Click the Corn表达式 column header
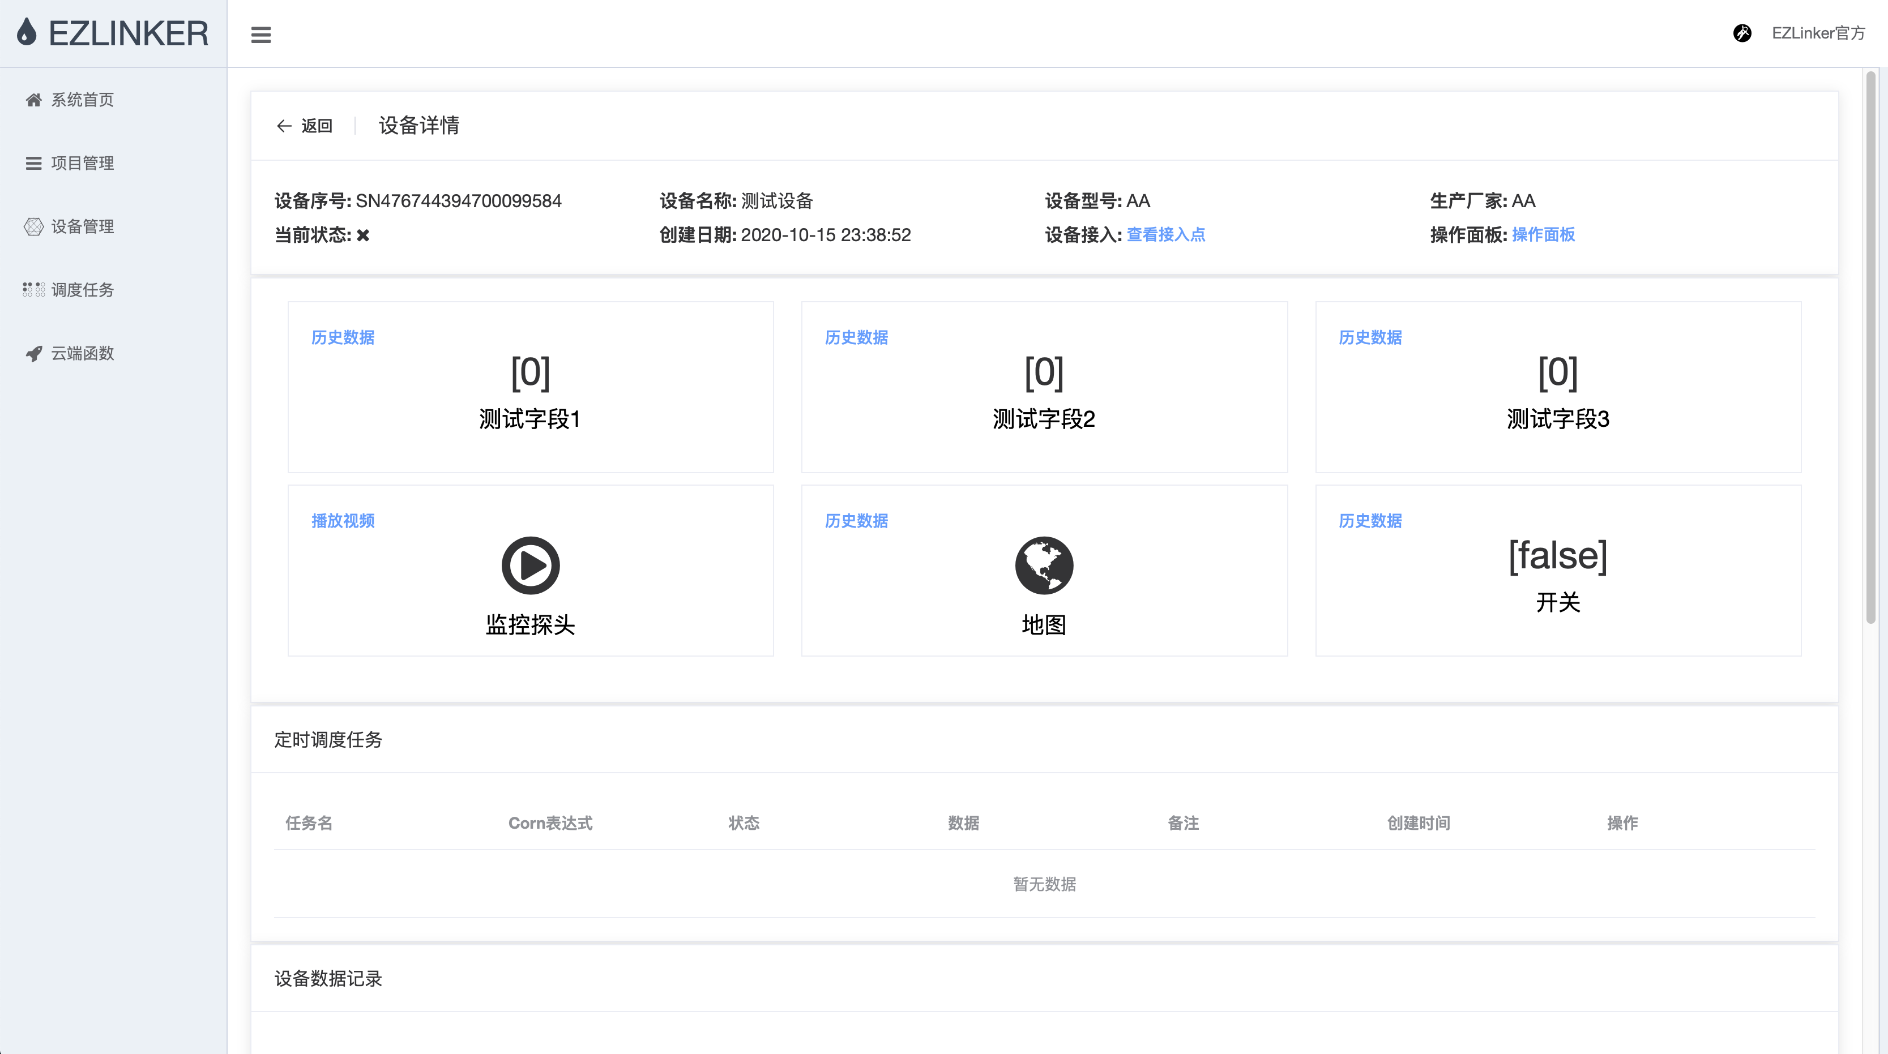 (550, 822)
